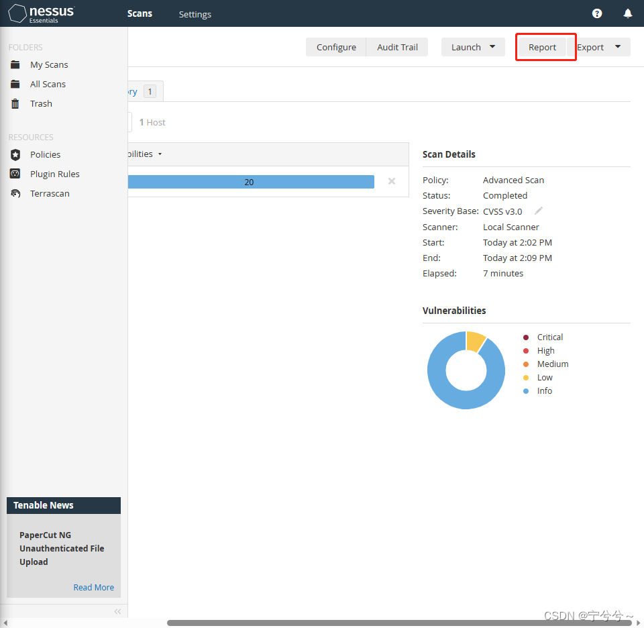644x628 pixels.
Task: Click the Report button
Action: [542, 47]
